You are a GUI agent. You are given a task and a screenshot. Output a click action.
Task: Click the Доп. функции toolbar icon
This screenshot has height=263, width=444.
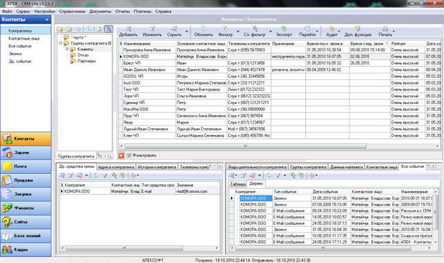click(358, 29)
